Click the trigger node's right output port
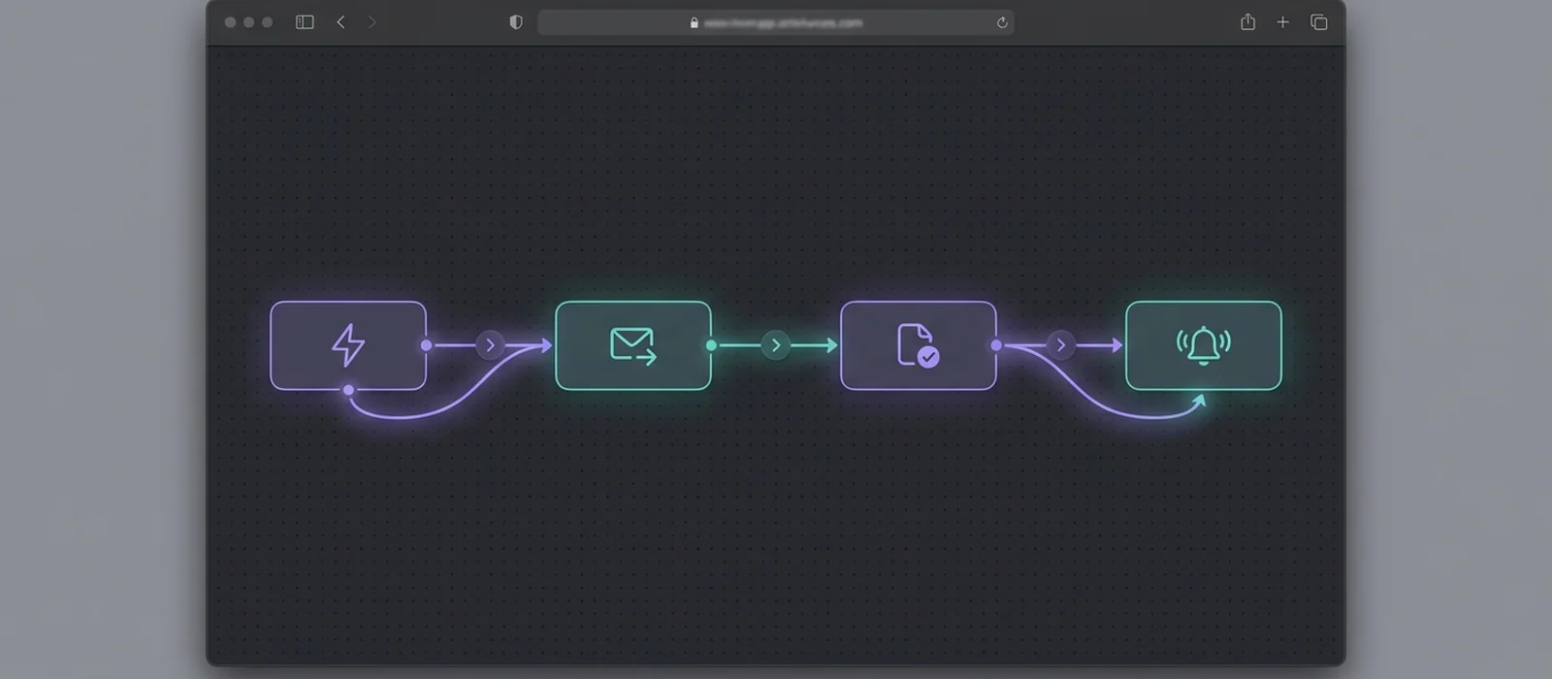 (427, 345)
